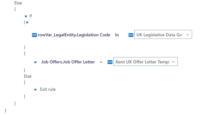Open the triangle menu next to Exit rule
Viewport: 207px width, 115px height.
click(35, 90)
